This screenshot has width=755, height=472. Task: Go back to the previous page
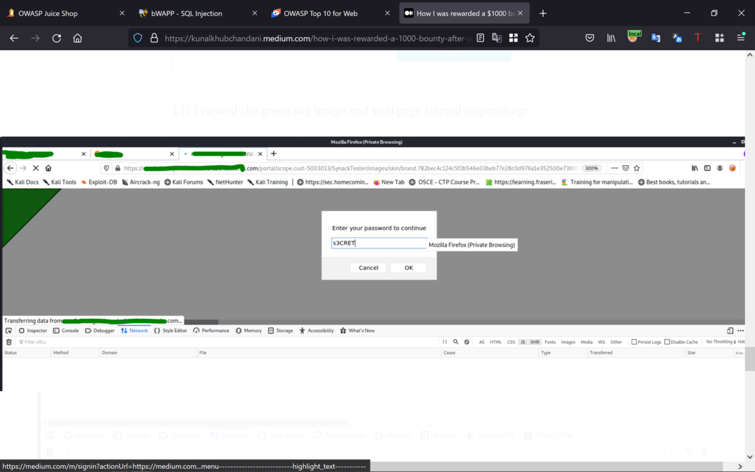coord(14,38)
